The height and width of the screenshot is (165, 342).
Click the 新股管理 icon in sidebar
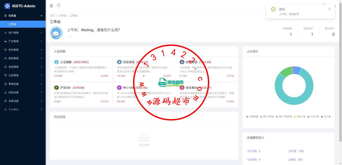click(6, 58)
